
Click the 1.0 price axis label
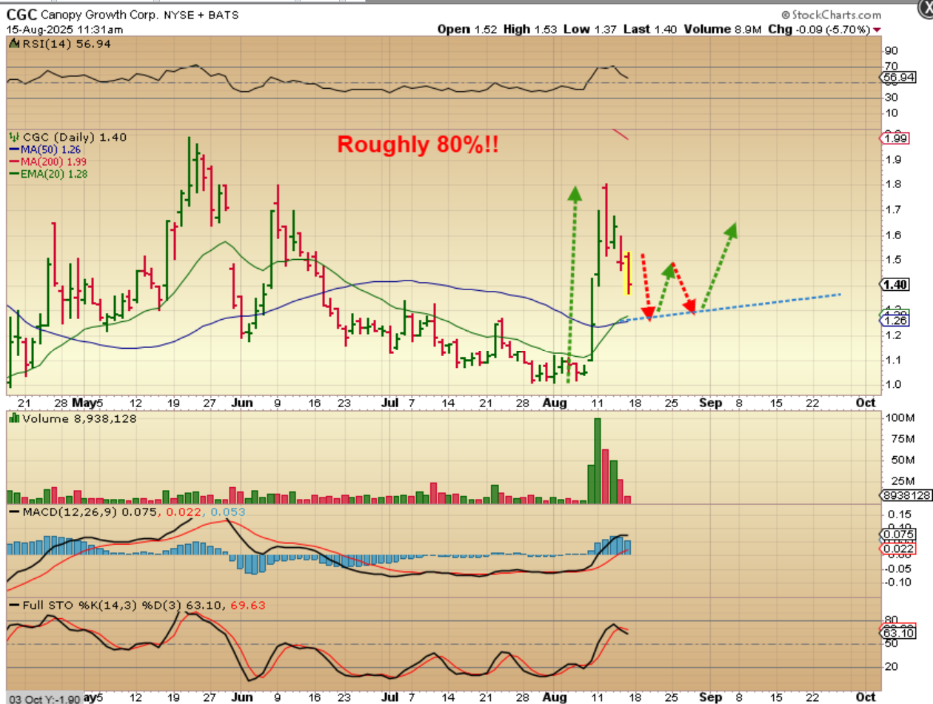point(892,384)
